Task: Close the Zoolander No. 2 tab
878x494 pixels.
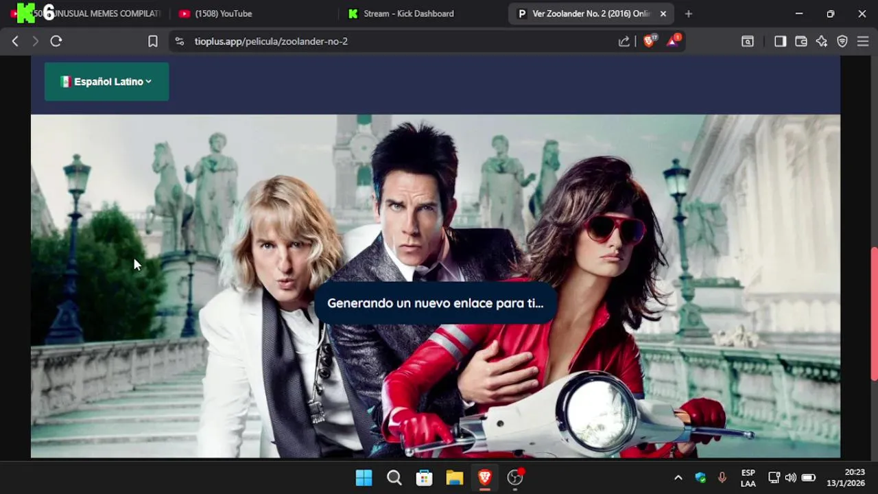Action: pos(663,14)
